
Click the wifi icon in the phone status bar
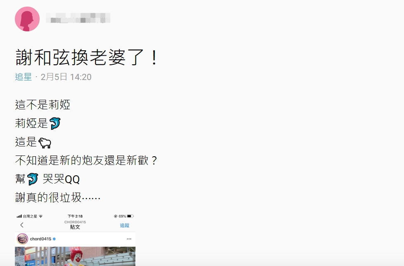[41, 216]
